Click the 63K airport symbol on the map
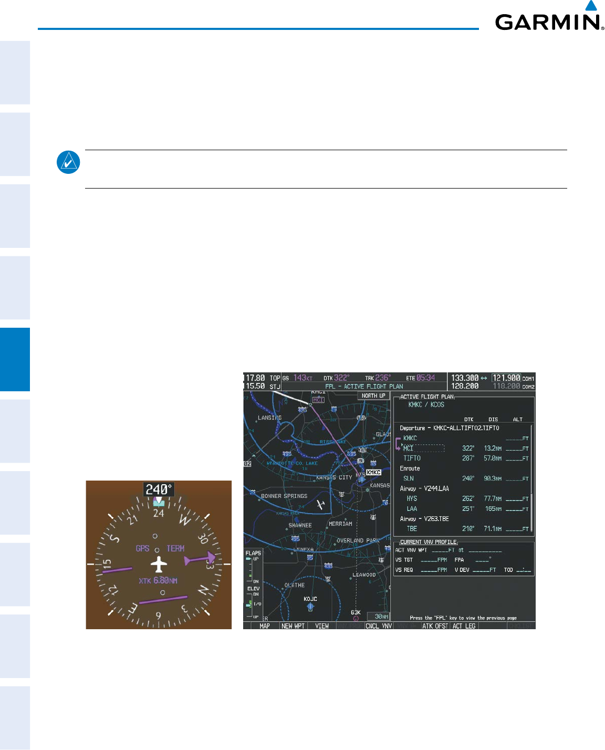 (x=356, y=619)
